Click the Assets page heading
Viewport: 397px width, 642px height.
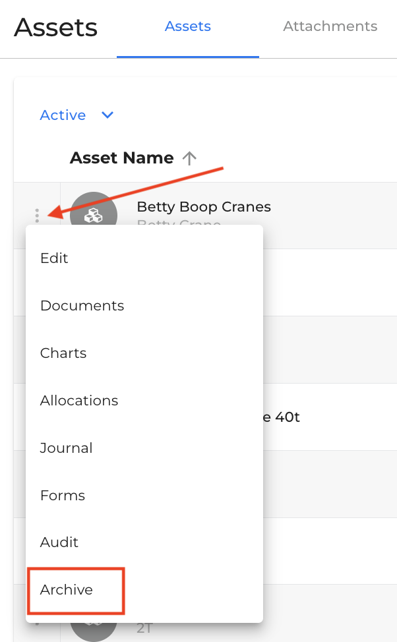pyautogui.click(x=55, y=28)
